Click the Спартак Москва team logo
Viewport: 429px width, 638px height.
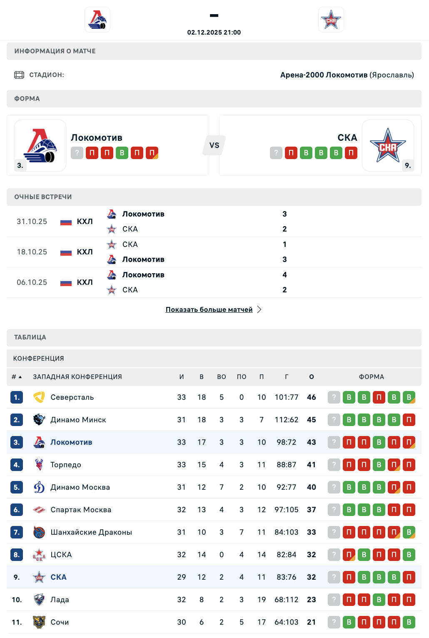[39, 510]
